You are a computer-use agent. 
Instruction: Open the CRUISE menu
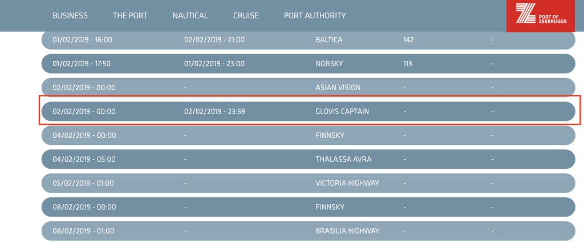tap(246, 15)
